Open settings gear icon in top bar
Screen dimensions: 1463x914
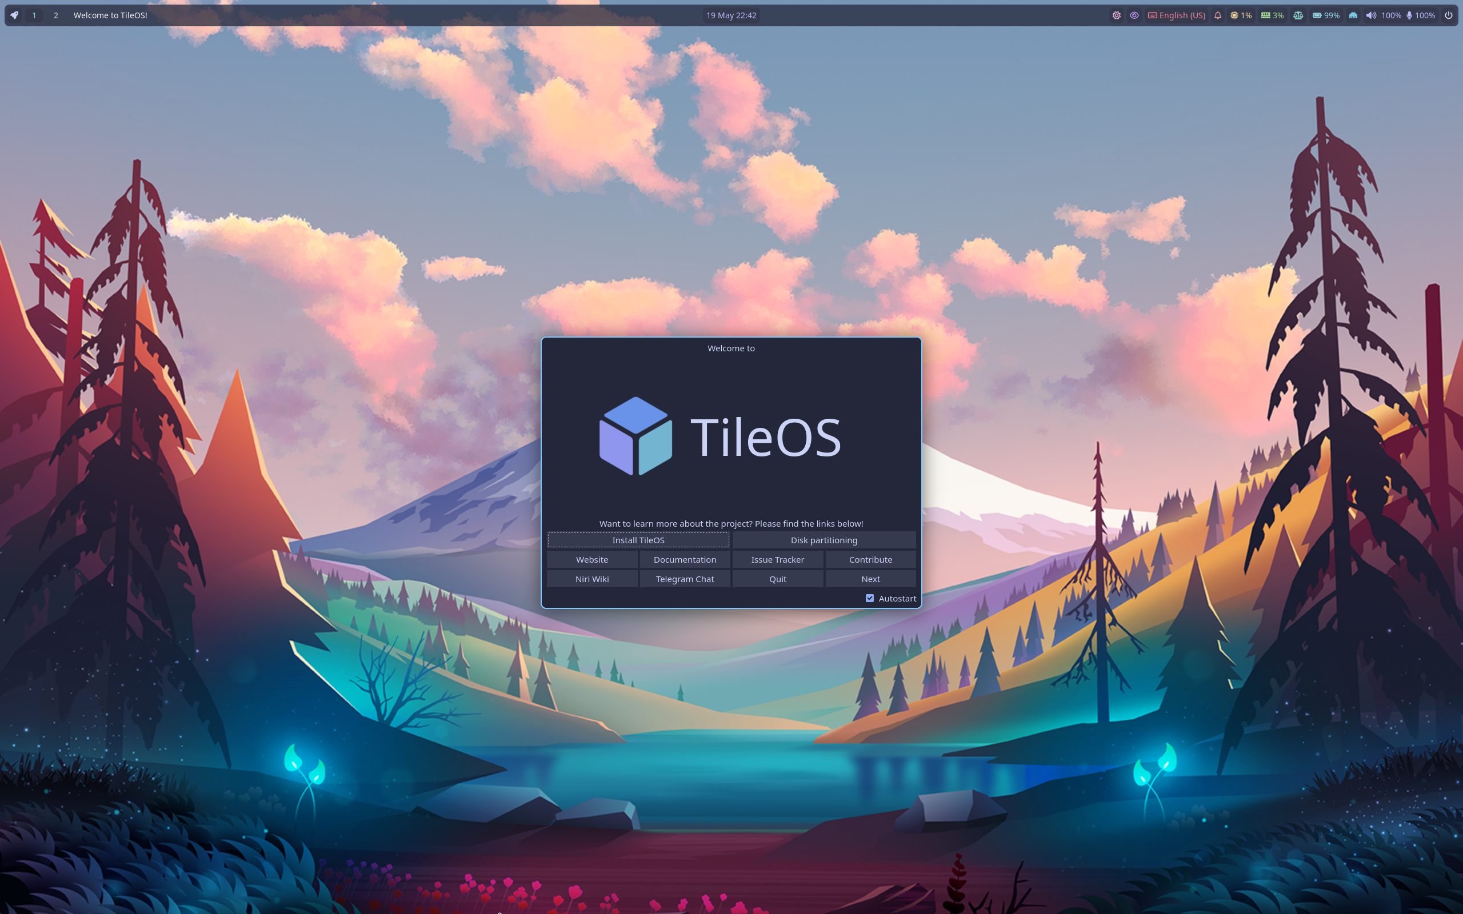click(1116, 15)
